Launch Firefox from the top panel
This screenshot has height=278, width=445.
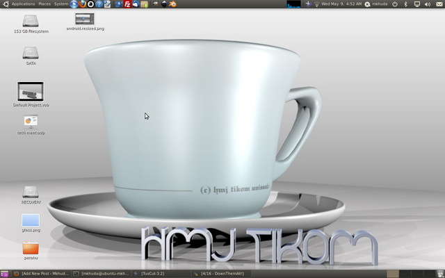point(82,4)
